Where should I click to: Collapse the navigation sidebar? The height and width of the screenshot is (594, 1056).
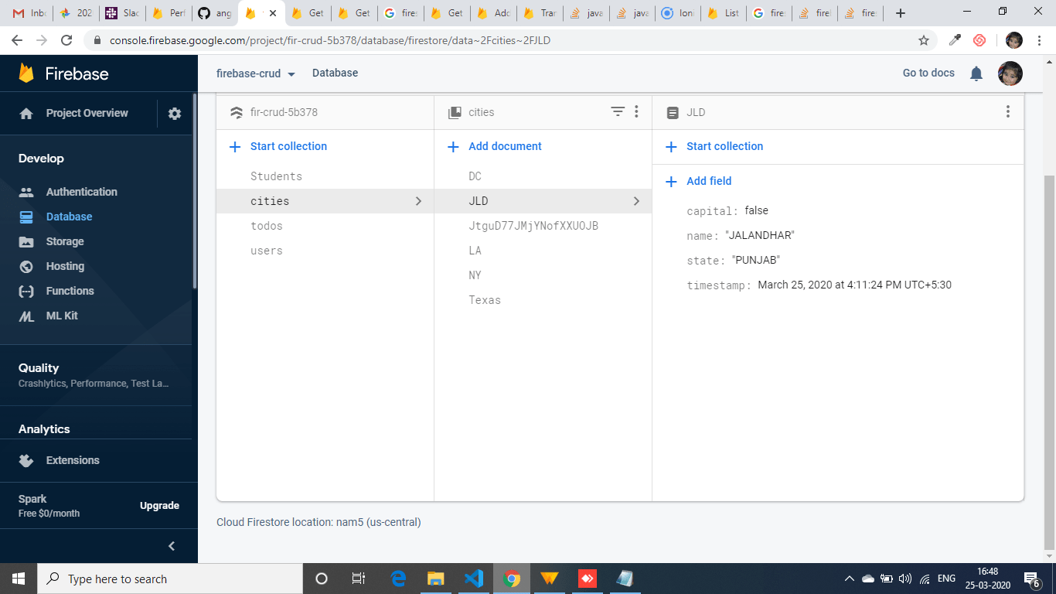pos(172,545)
